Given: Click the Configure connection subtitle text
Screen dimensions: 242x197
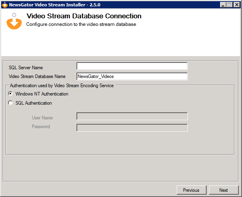Looking at the screenshot, I should 81,24.
